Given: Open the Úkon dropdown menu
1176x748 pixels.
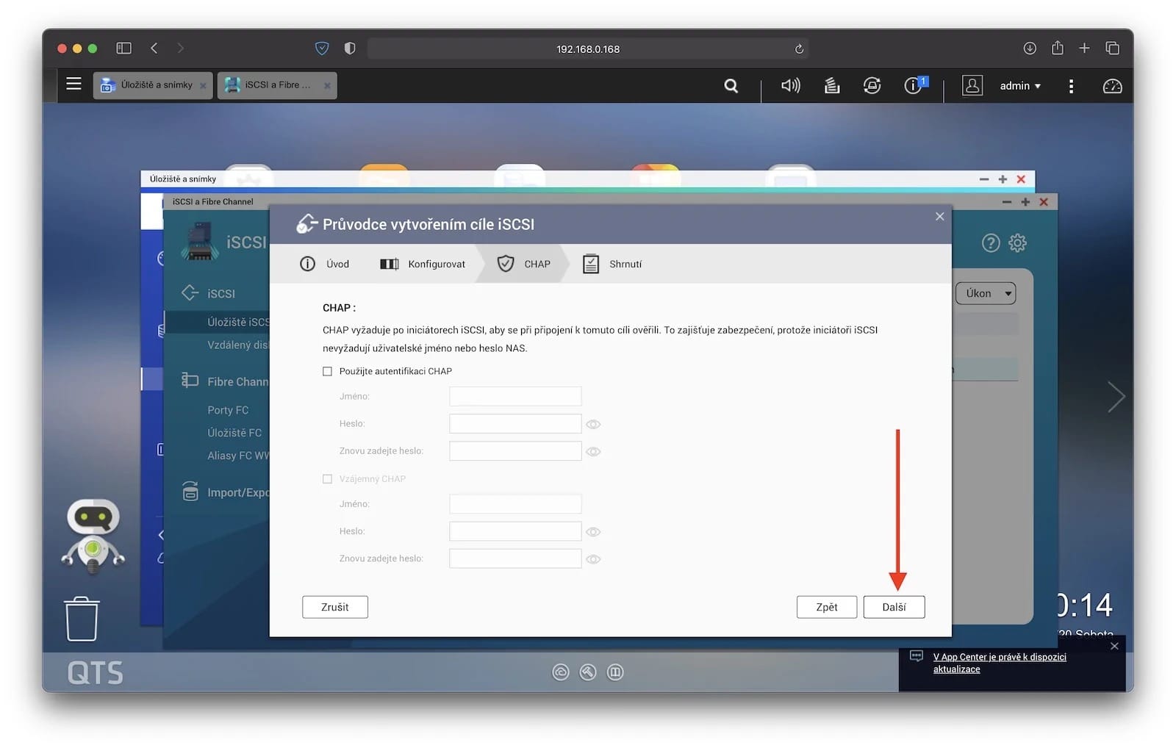Looking at the screenshot, I should click(x=986, y=293).
